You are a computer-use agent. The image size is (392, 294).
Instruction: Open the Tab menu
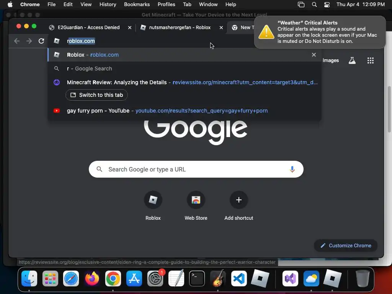(x=187, y=5)
